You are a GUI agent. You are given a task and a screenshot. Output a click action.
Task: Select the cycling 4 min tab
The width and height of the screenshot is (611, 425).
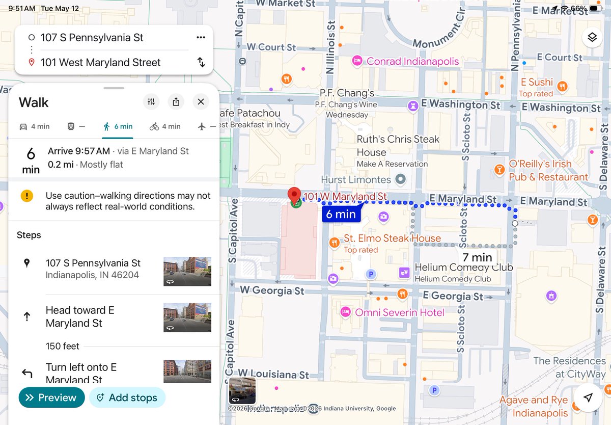[165, 126]
